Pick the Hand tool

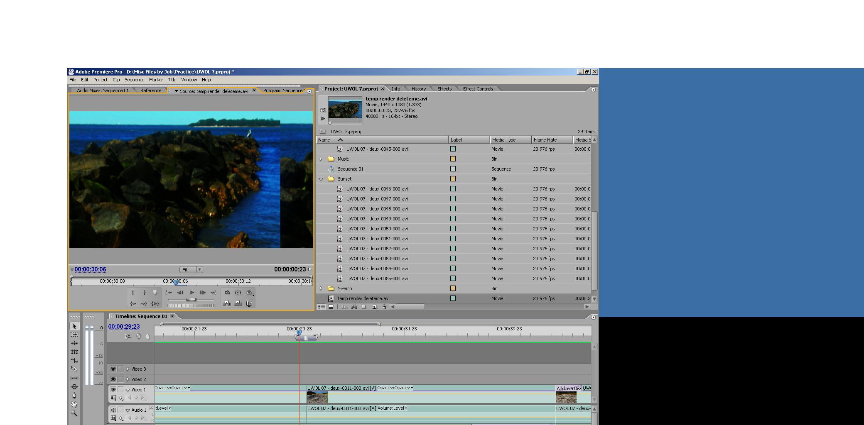point(74,404)
